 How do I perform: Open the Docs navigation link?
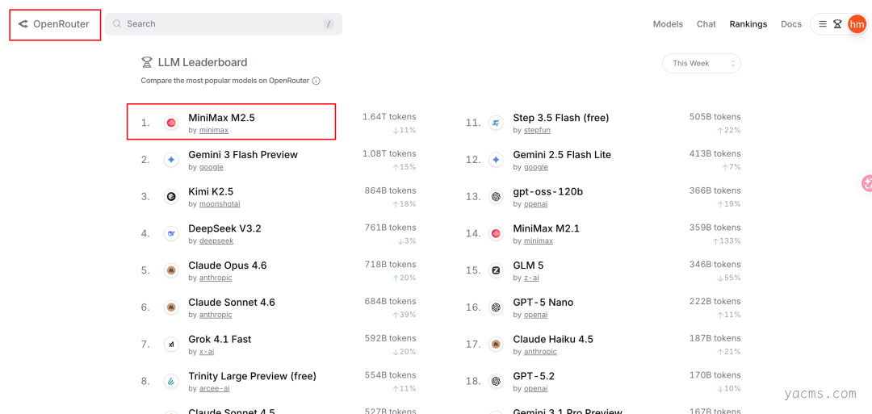791,24
